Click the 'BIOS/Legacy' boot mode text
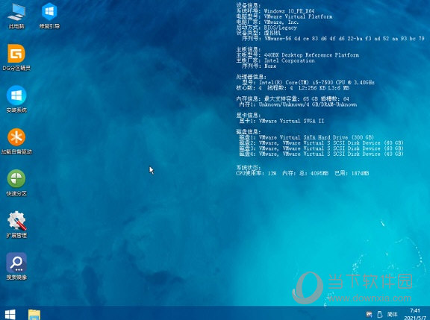430x320 pixels. tap(280, 28)
